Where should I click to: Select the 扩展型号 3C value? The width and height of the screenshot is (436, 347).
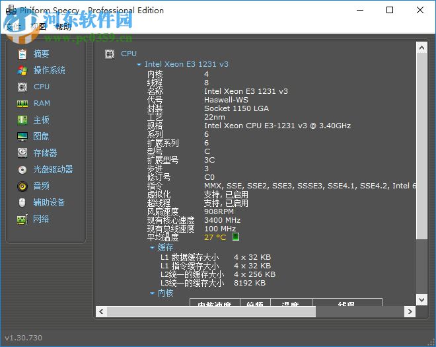point(209,160)
